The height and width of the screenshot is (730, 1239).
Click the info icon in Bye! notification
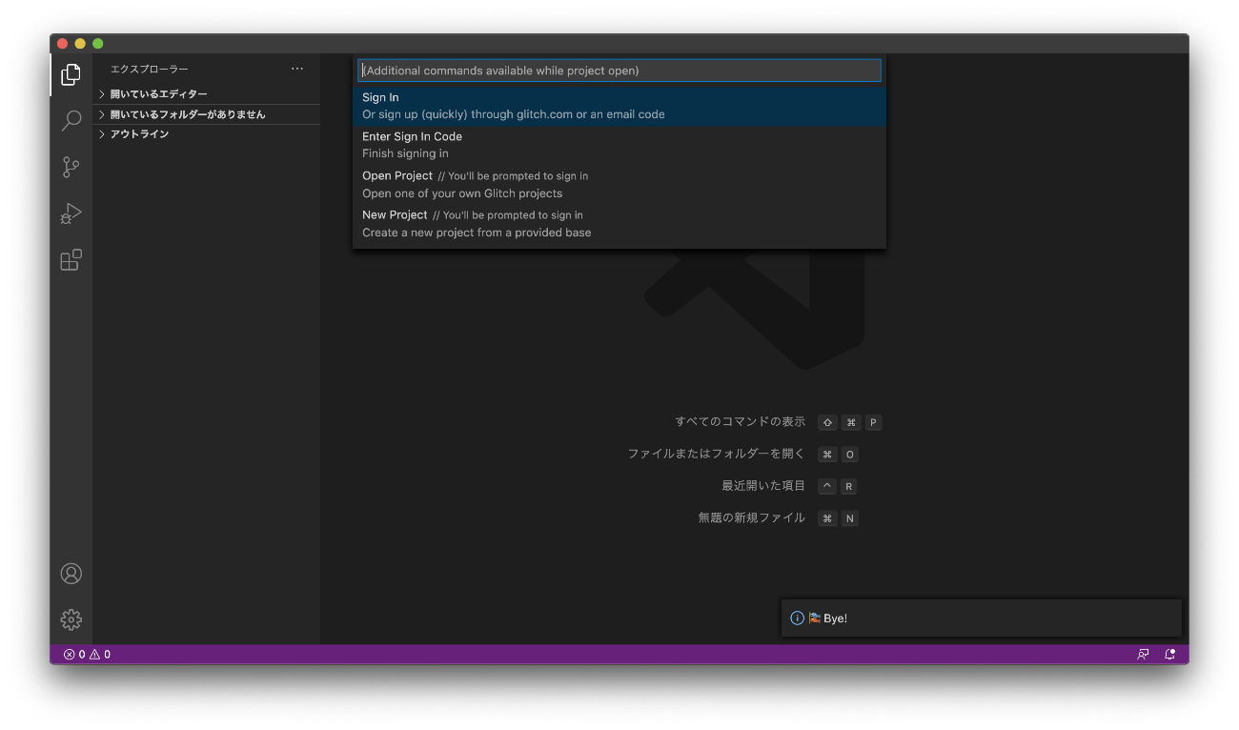(x=798, y=618)
